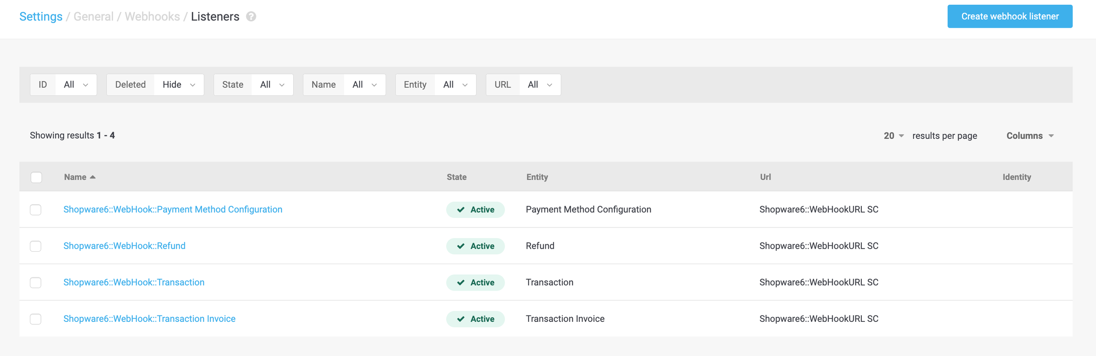Toggle the select-all checkbox in table header
1096x356 pixels.
(x=36, y=177)
